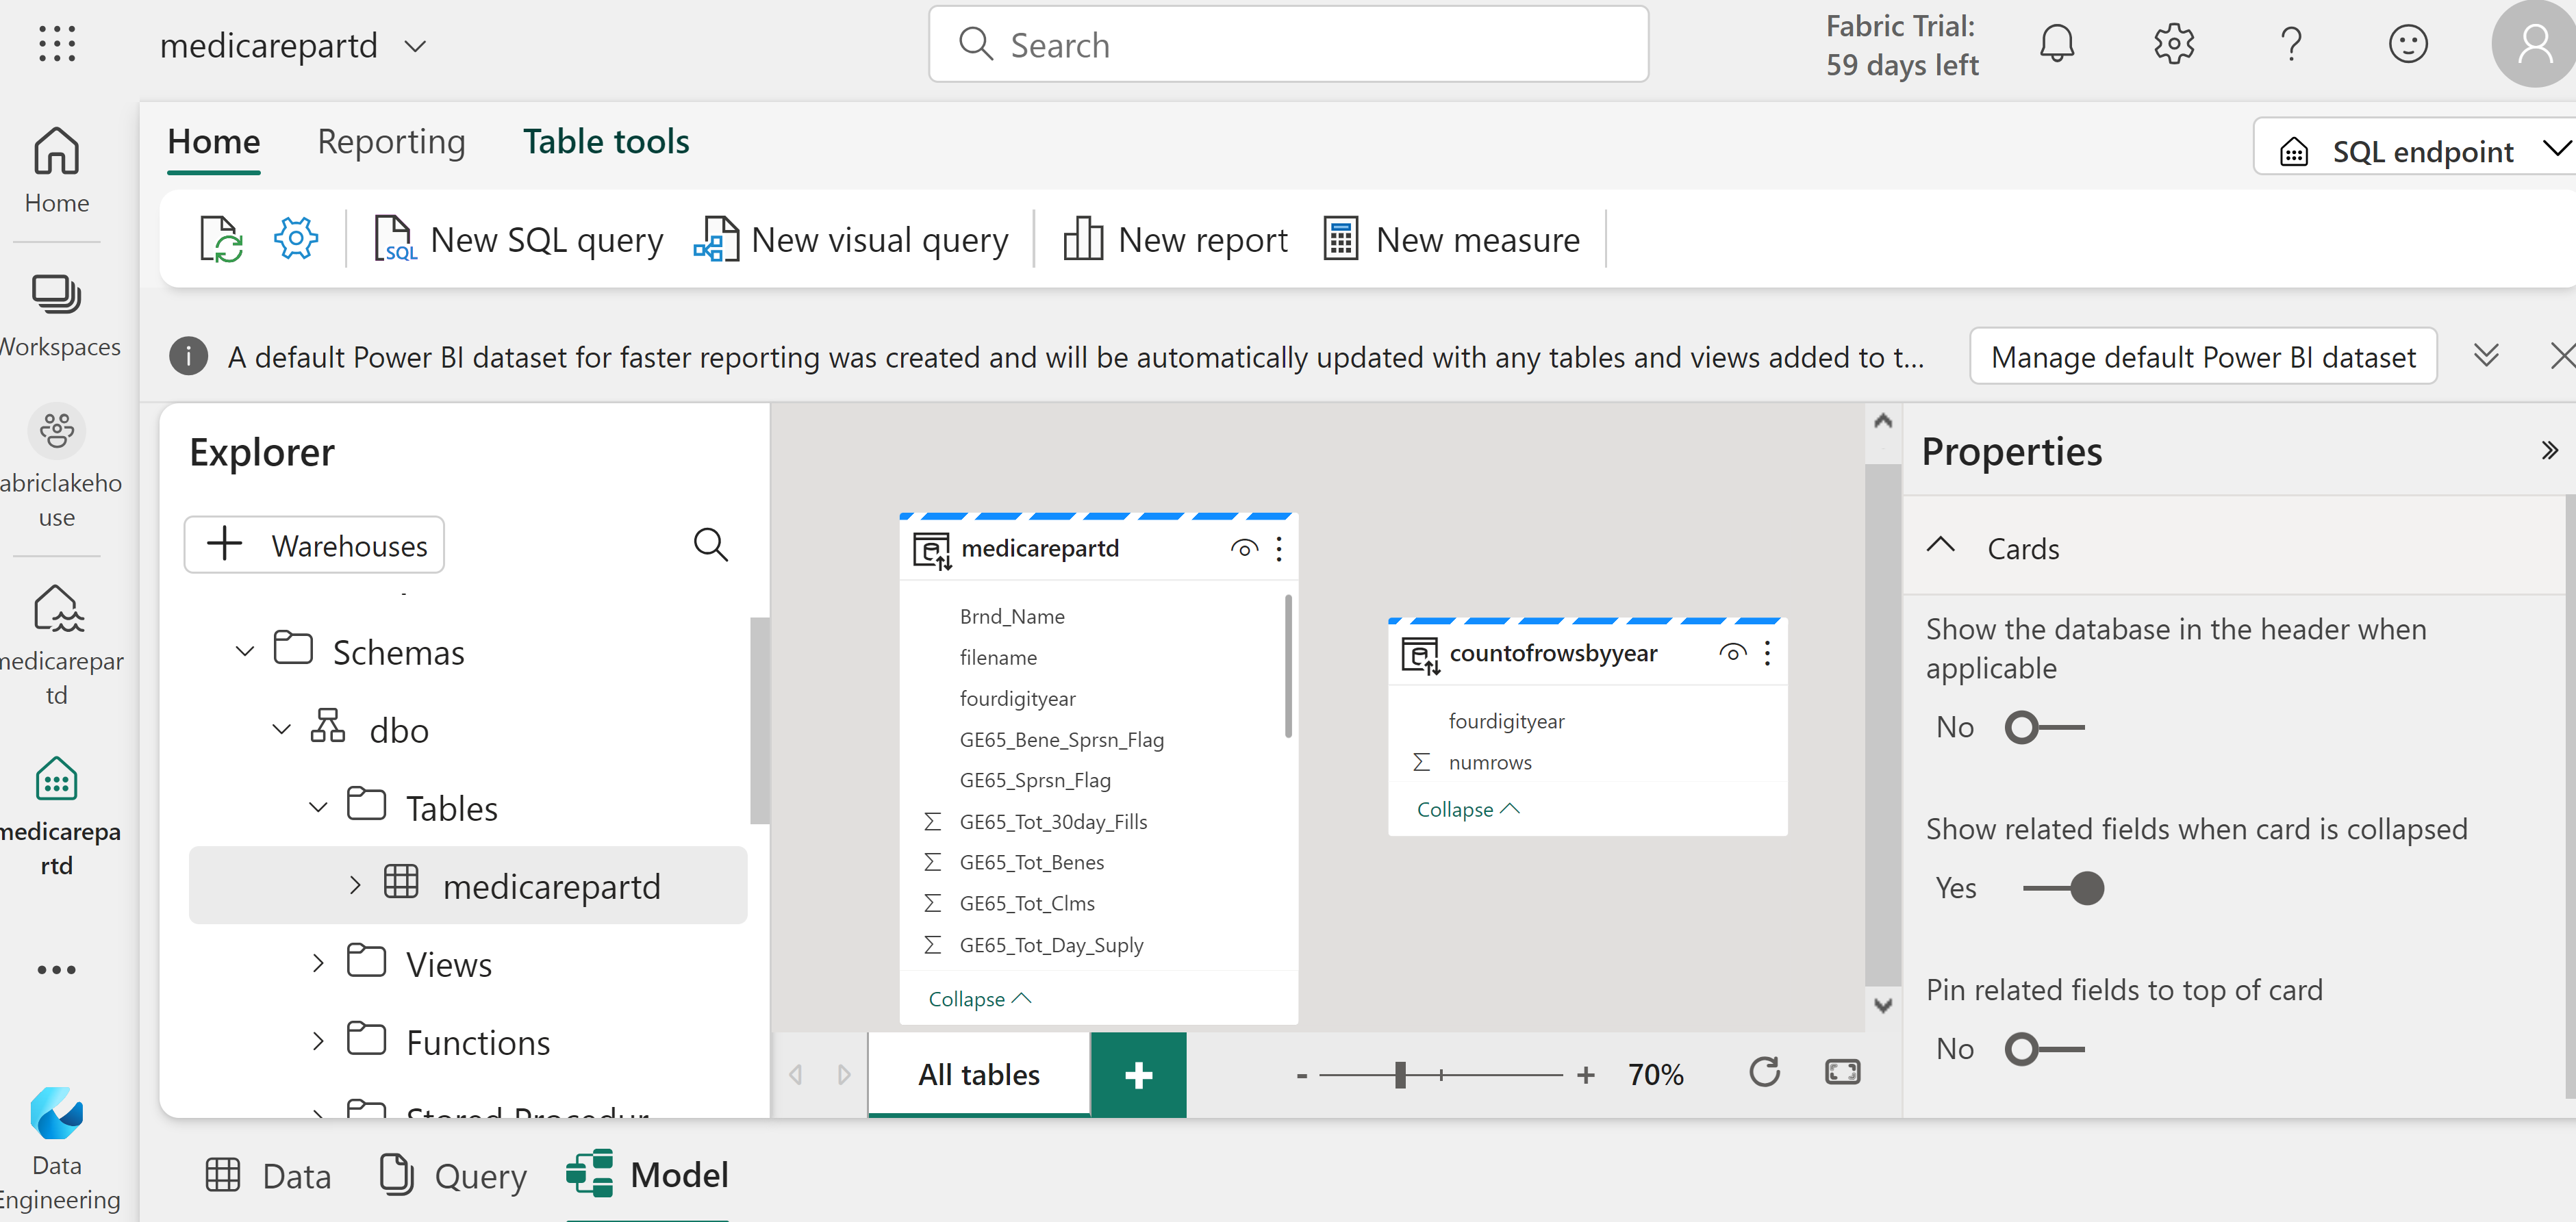Viewport: 2576px width, 1222px height.
Task: Toggle show database in header switch
Action: tap(2045, 728)
